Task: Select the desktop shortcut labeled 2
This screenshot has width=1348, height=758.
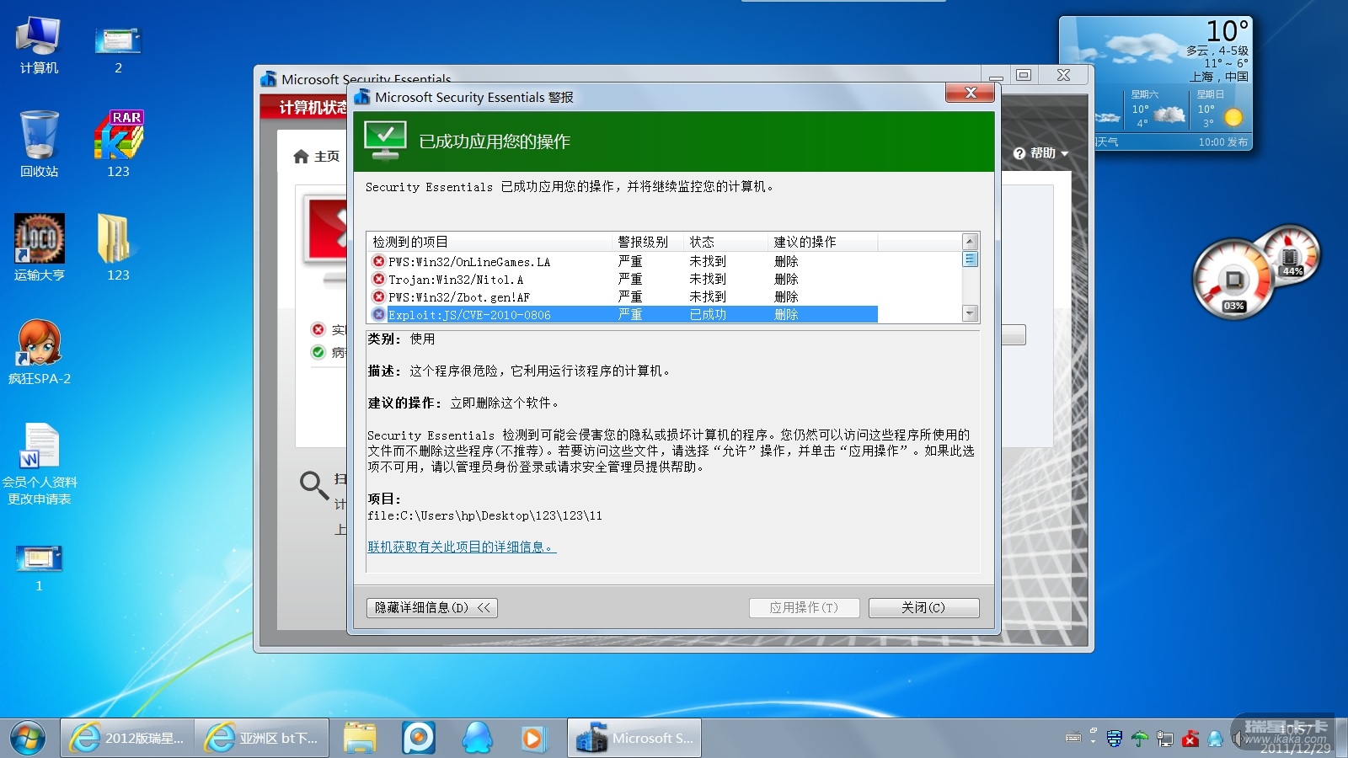Action: pos(118,49)
